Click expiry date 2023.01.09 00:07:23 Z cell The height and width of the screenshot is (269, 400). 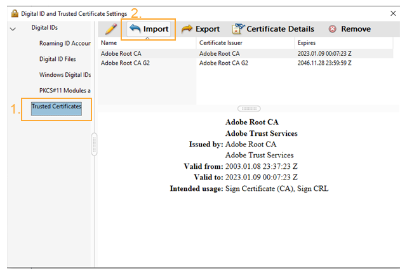coord(324,53)
